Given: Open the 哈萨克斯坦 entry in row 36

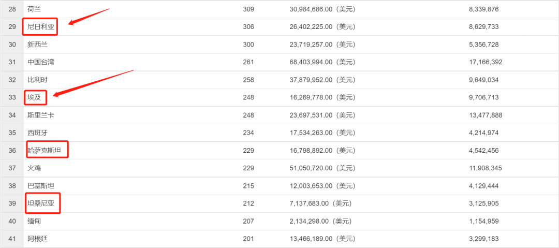Looking at the screenshot, I should tap(44, 151).
